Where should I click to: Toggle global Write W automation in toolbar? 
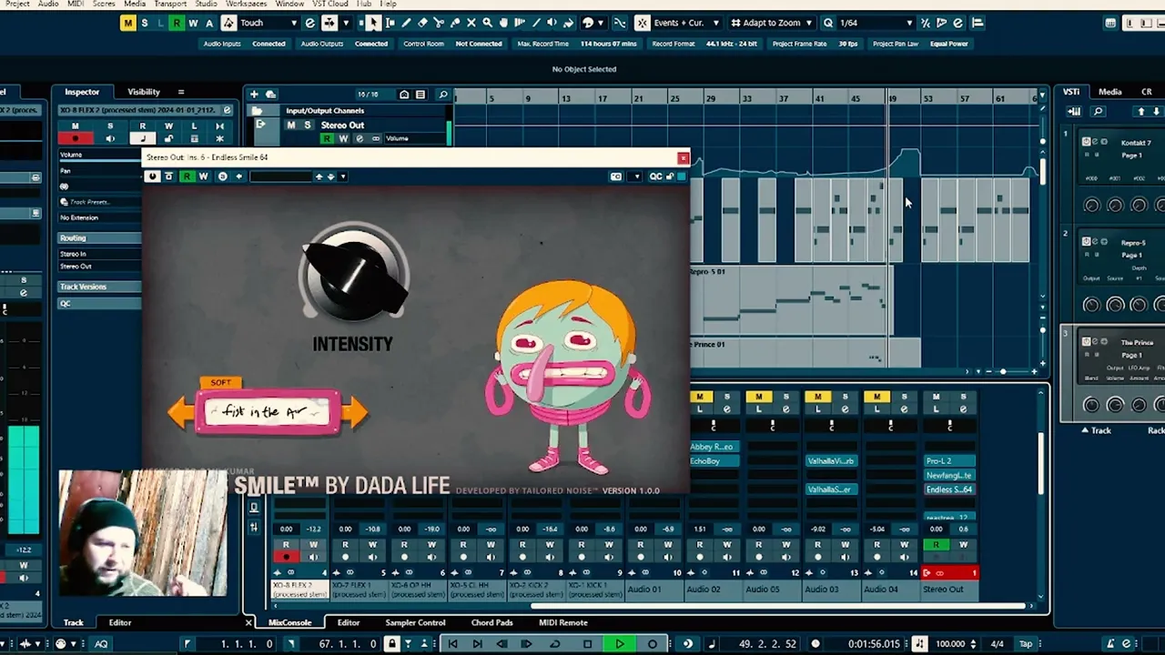tap(193, 23)
